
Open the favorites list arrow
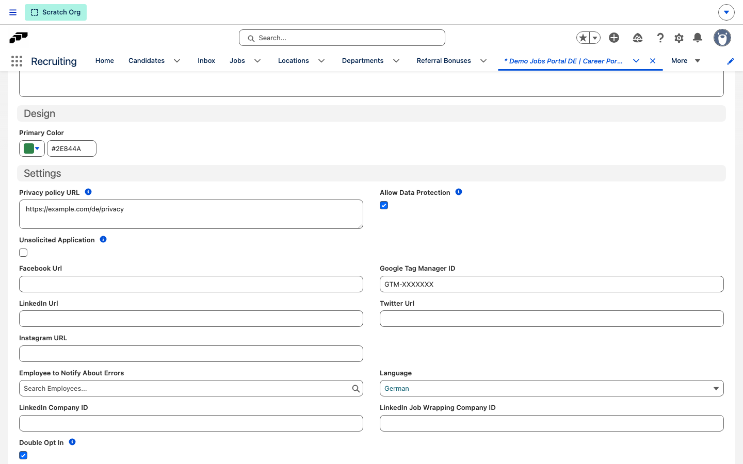[595, 38]
